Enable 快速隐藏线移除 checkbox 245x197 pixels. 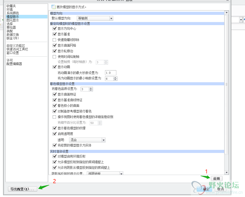(54, 40)
